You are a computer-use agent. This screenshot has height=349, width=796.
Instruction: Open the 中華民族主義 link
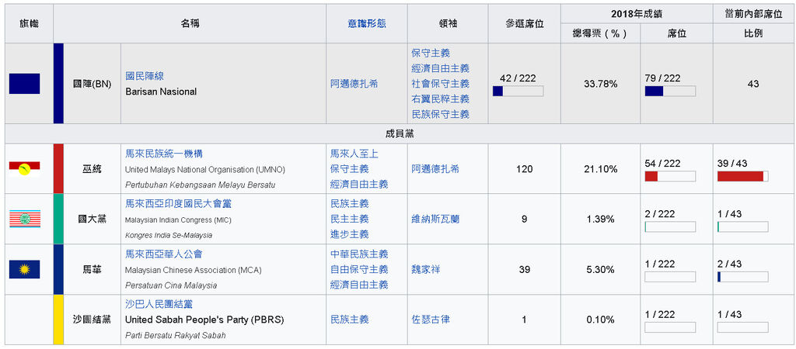tap(359, 254)
